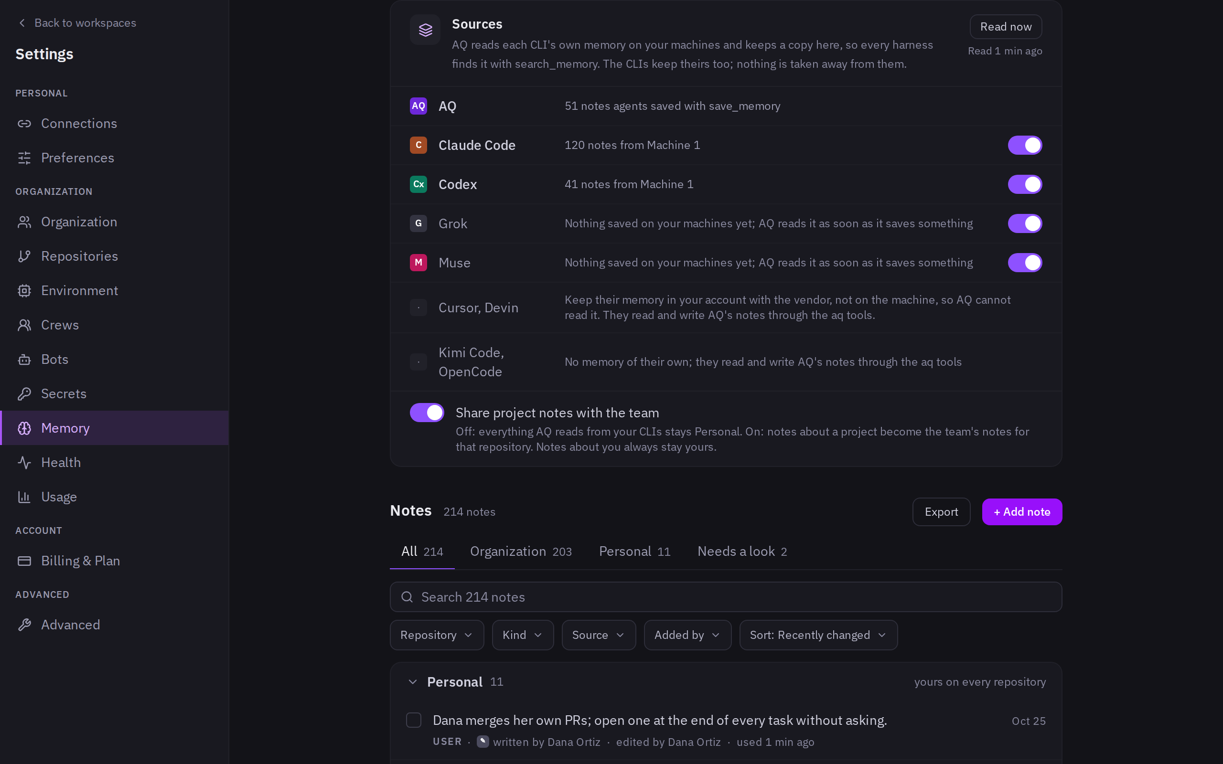
Task: Switch to the Personal 11 tab
Action: click(634, 551)
